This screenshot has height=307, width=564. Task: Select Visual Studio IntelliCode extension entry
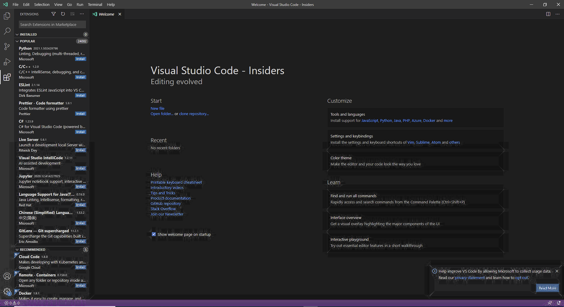52,163
